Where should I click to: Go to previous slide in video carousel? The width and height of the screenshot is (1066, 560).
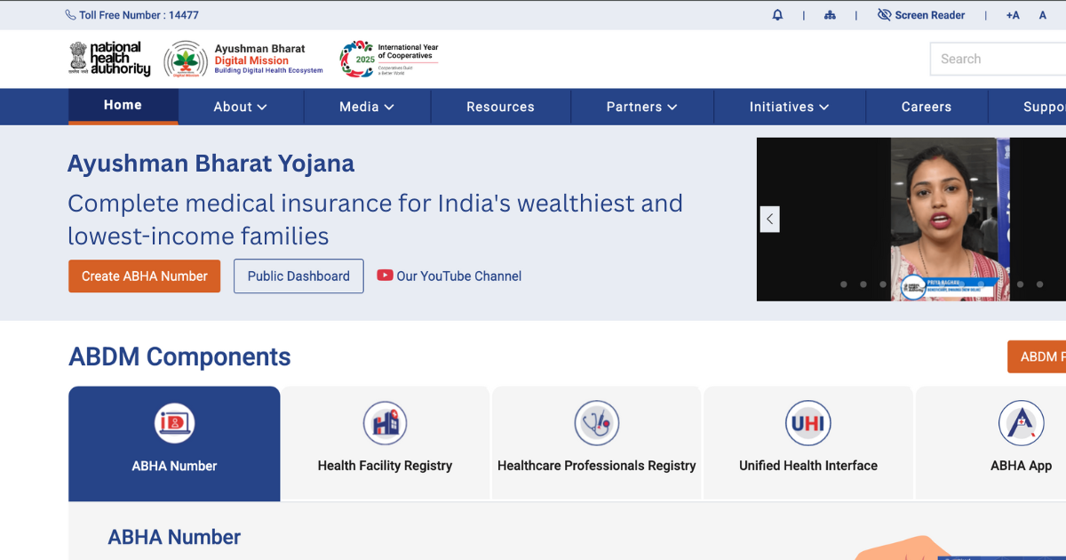[x=769, y=219]
